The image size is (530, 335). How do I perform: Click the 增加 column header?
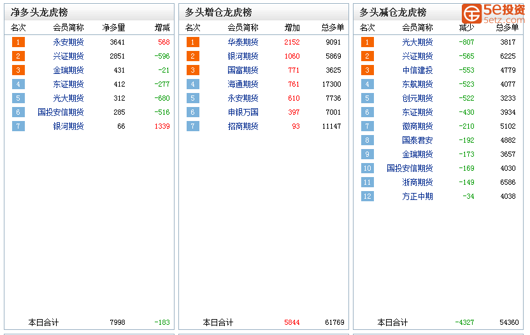tap(292, 28)
